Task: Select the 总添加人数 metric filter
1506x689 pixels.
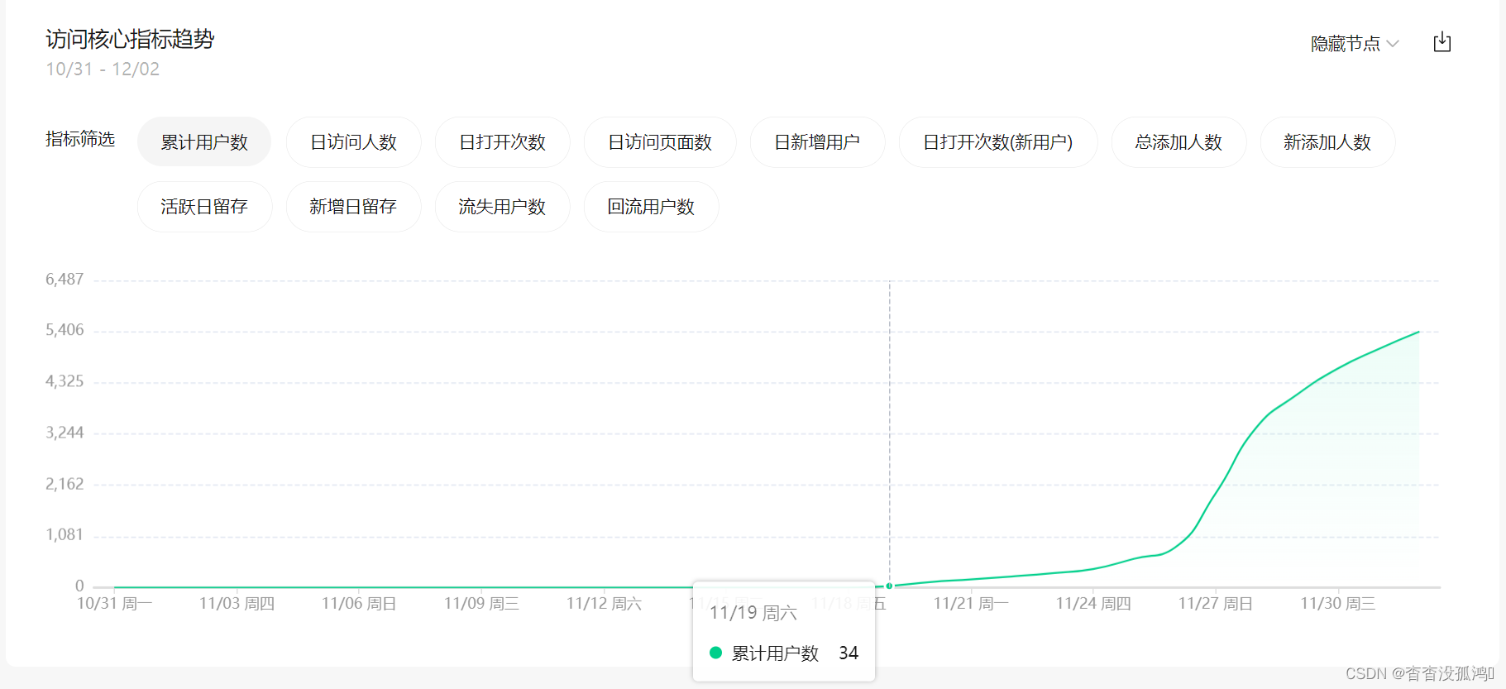Action: (1179, 142)
